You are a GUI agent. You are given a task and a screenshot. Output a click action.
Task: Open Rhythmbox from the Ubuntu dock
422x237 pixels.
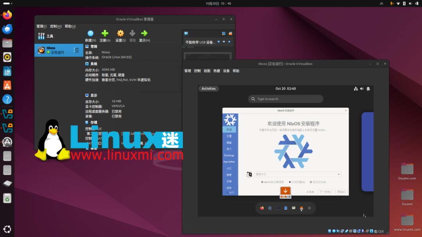coord(7,57)
